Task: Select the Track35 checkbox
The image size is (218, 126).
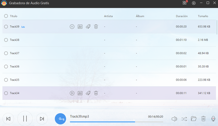Action: (x=6, y=80)
